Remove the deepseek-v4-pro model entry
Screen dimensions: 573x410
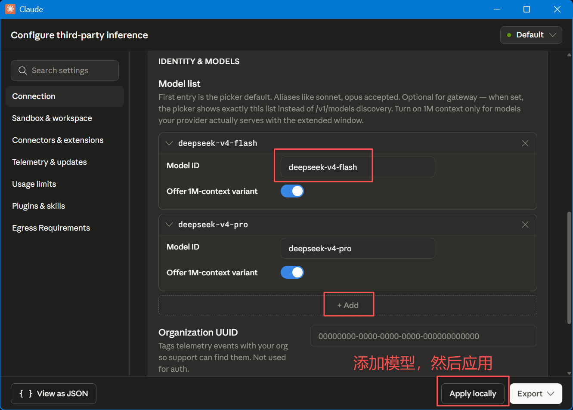tap(525, 225)
